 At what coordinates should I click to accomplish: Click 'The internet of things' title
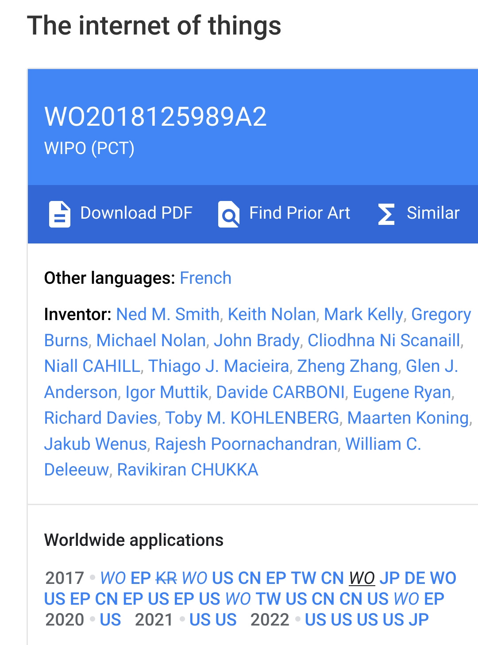[x=154, y=26]
